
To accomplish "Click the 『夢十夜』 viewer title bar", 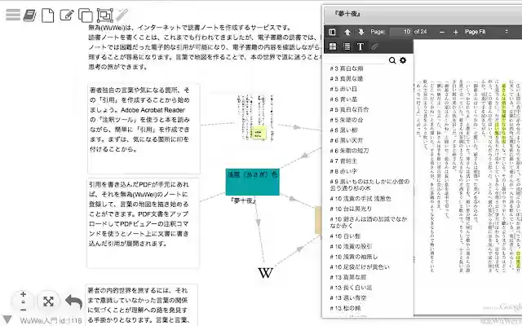I will (x=422, y=14).
